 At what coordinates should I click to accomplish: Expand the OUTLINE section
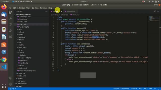19,86
